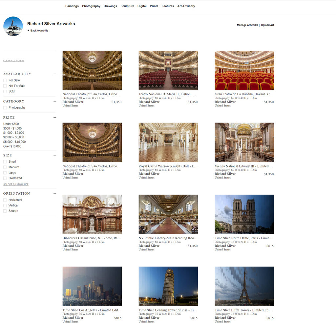
Task: Switch to the Sculpture navigation category
Action: [127, 6]
